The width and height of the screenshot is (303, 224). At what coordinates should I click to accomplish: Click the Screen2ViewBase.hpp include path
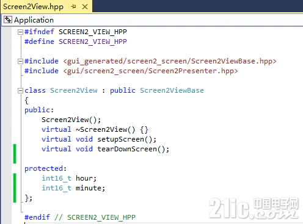click(x=170, y=61)
